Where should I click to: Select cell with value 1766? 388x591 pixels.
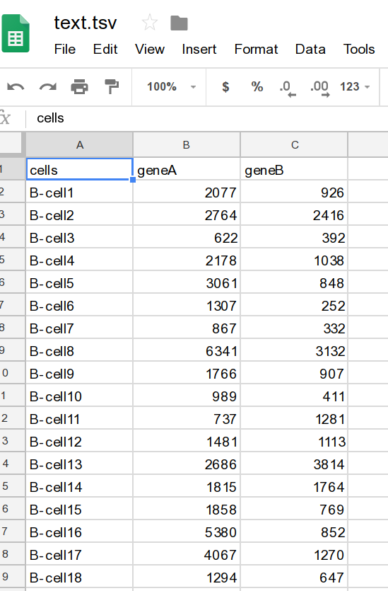[x=187, y=373]
